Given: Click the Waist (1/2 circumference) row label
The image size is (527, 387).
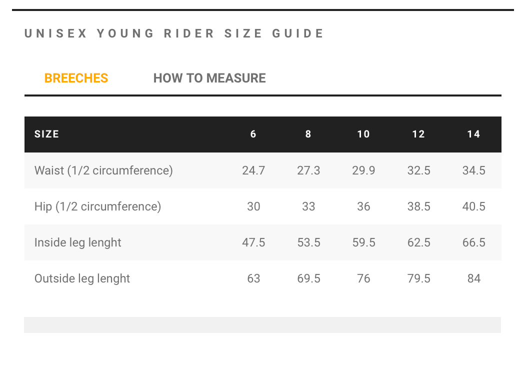Looking at the screenshot, I should tap(103, 170).
